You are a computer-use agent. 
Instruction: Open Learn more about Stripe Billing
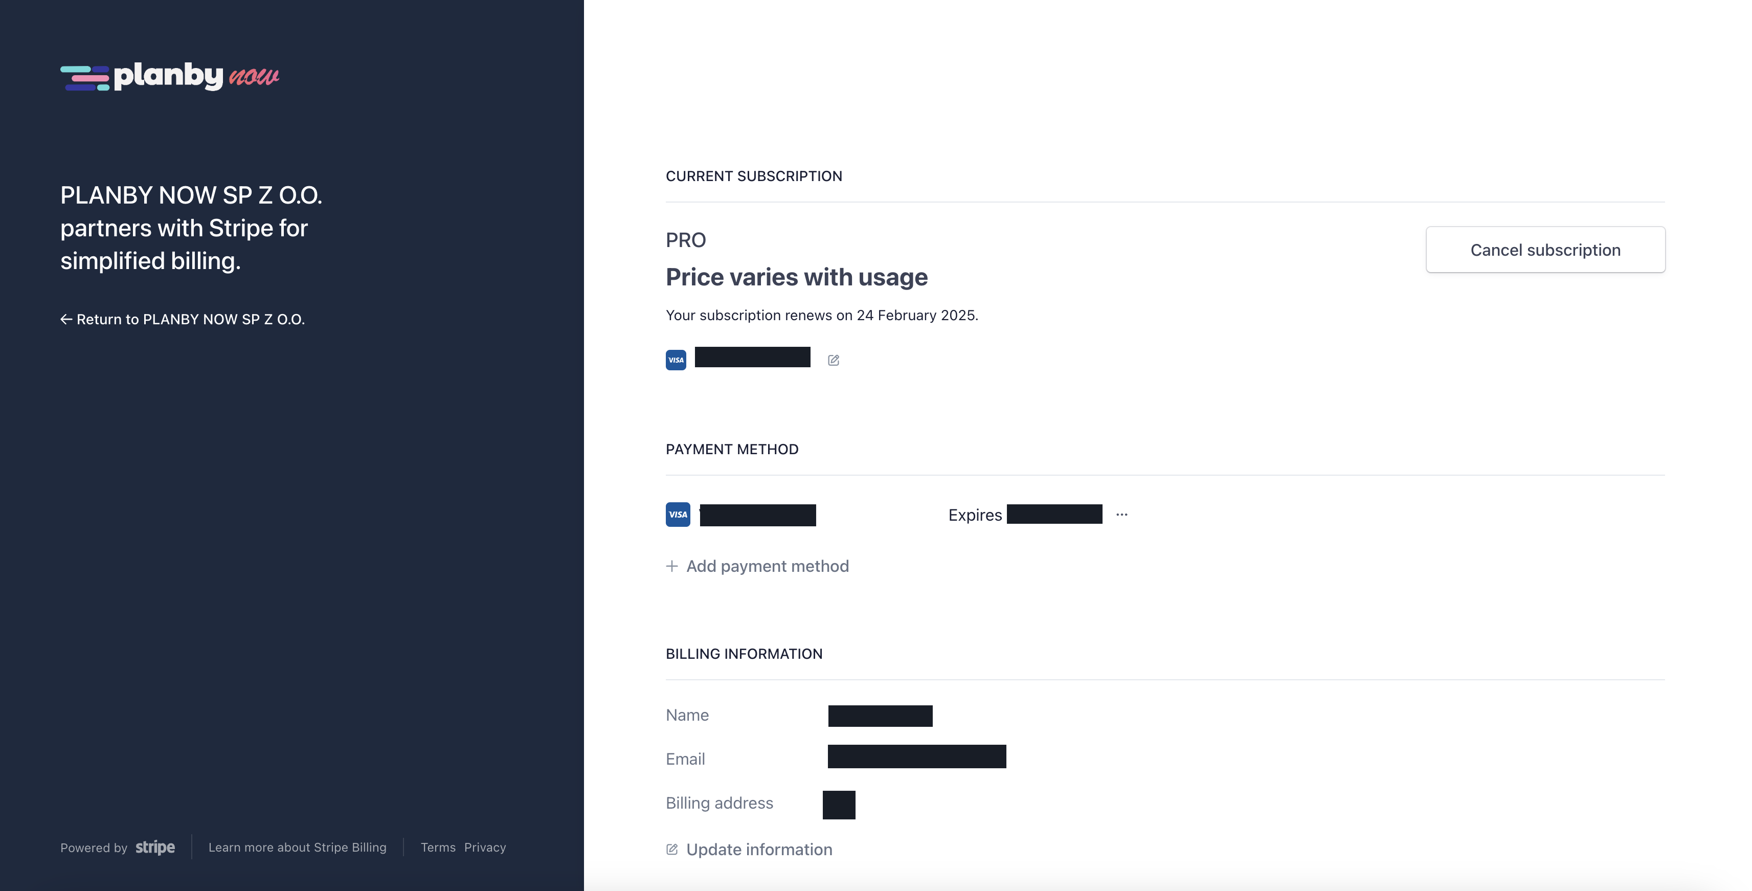coord(297,848)
